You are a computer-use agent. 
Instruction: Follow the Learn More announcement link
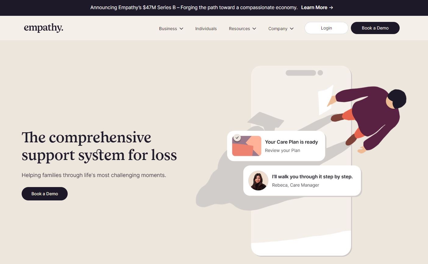click(x=317, y=8)
